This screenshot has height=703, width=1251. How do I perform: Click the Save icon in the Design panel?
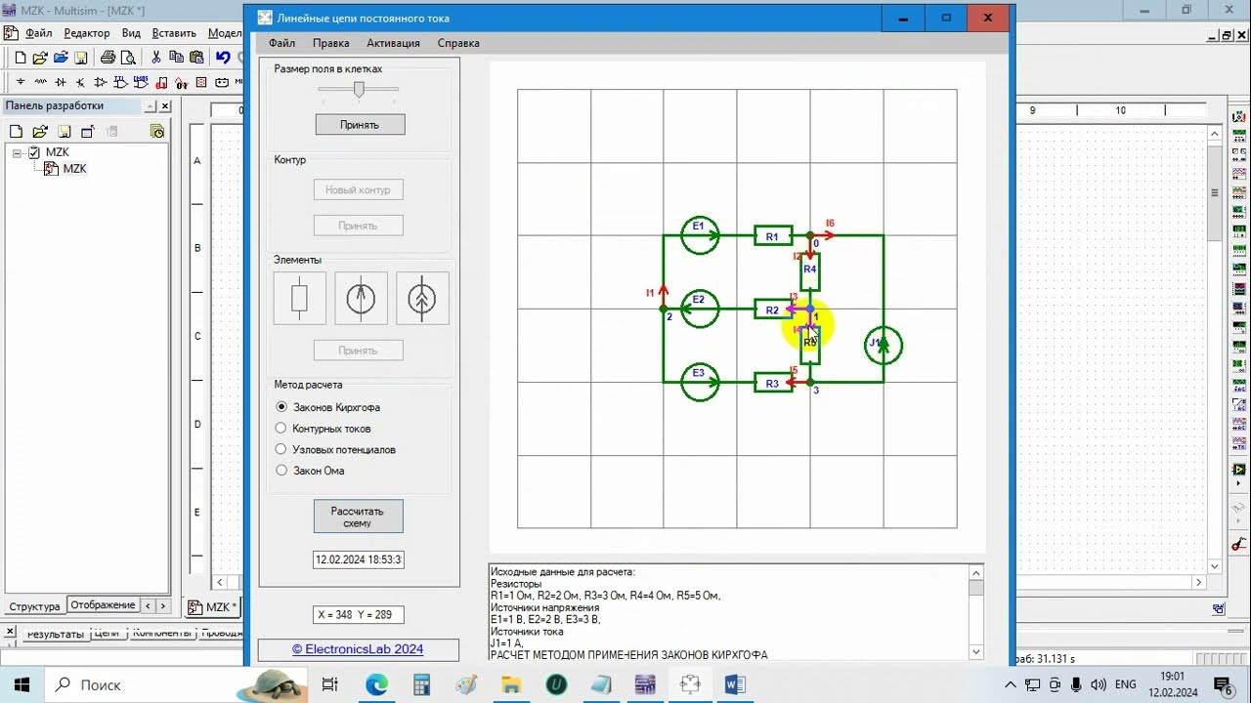click(64, 131)
